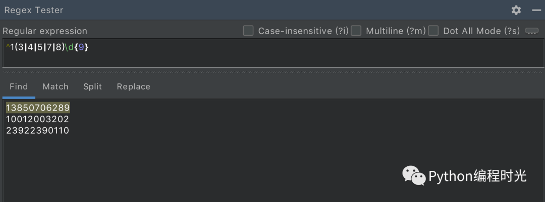This screenshot has height=202, width=545.
Task: Click the test line 10012003202
Action: [38, 119]
